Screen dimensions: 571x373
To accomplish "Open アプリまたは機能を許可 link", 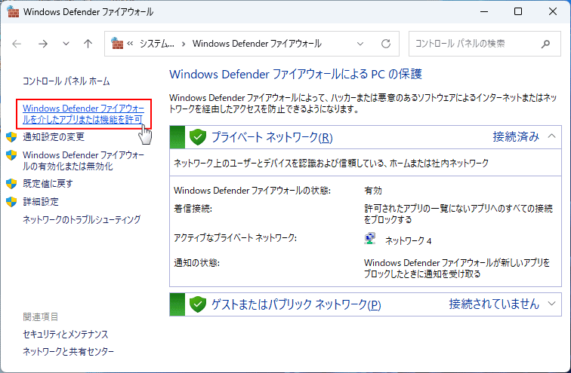I will 83,114.
